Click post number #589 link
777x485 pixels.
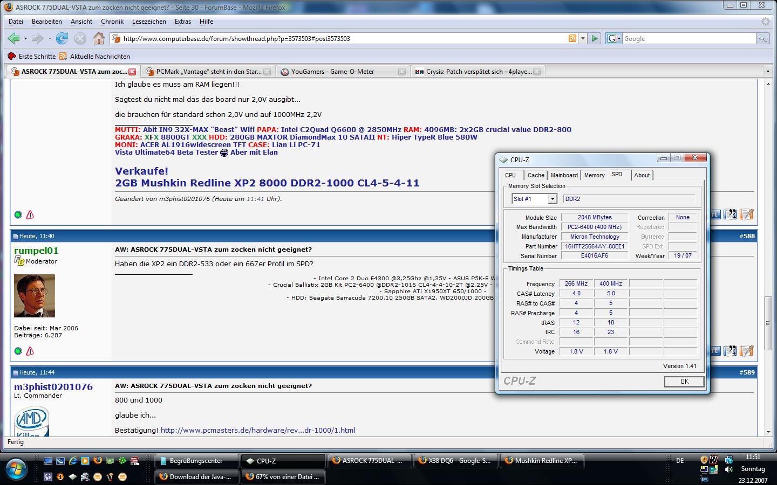[748, 372]
